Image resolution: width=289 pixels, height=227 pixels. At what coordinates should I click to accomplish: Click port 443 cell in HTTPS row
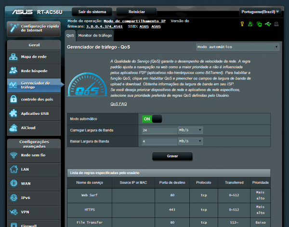coord(172,210)
